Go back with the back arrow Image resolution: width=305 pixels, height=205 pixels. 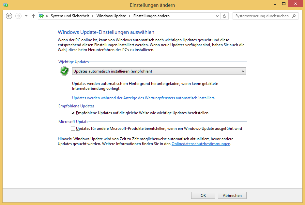point(9,16)
